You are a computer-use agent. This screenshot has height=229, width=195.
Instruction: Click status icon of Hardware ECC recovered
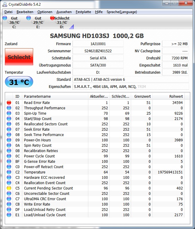click(9, 177)
